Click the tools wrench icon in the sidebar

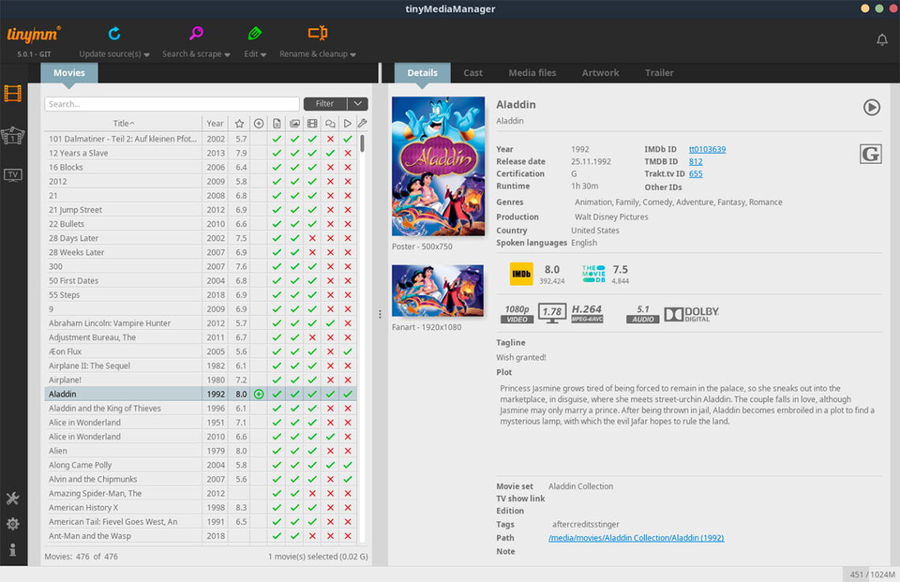tap(13, 498)
